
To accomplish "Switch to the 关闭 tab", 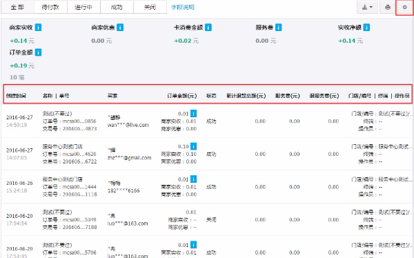I will coord(150,7).
